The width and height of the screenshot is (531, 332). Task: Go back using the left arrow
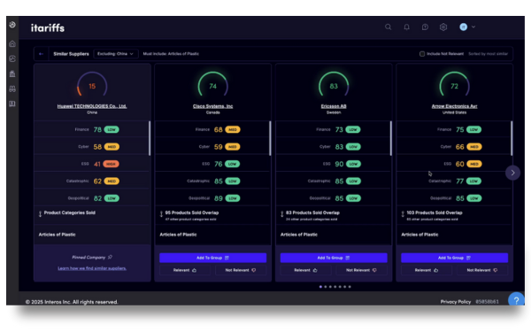[42, 54]
